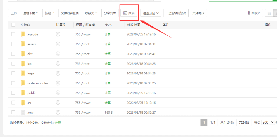Click page number 1 in pagination
The image size is (277, 139).
tap(204, 123)
